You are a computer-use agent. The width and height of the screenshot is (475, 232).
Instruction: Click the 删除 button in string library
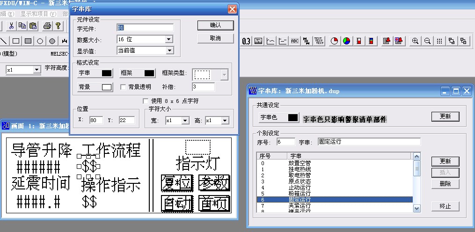click(x=445, y=184)
